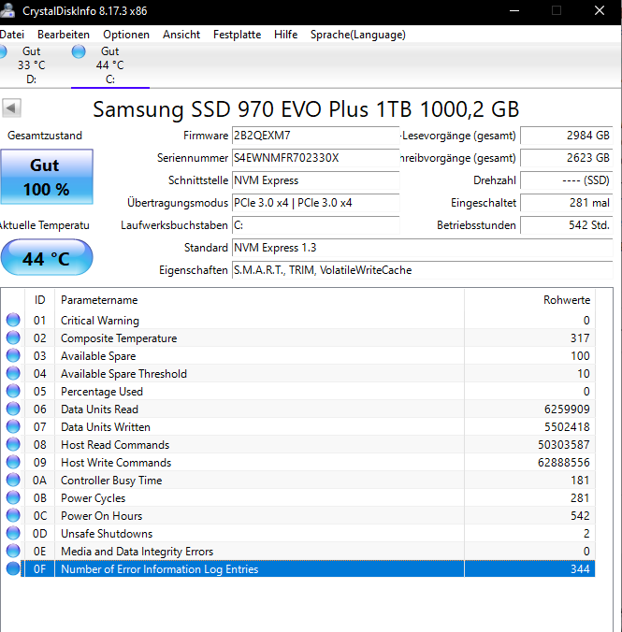The height and width of the screenshot is (632, 622).
Task: Click the Schnittstelle field NVM Express
Action: 315,180
